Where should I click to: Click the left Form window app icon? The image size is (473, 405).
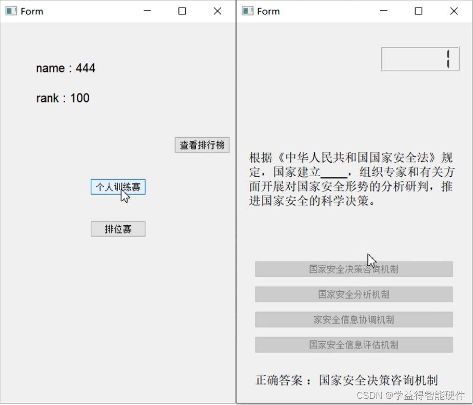(11, 11)
